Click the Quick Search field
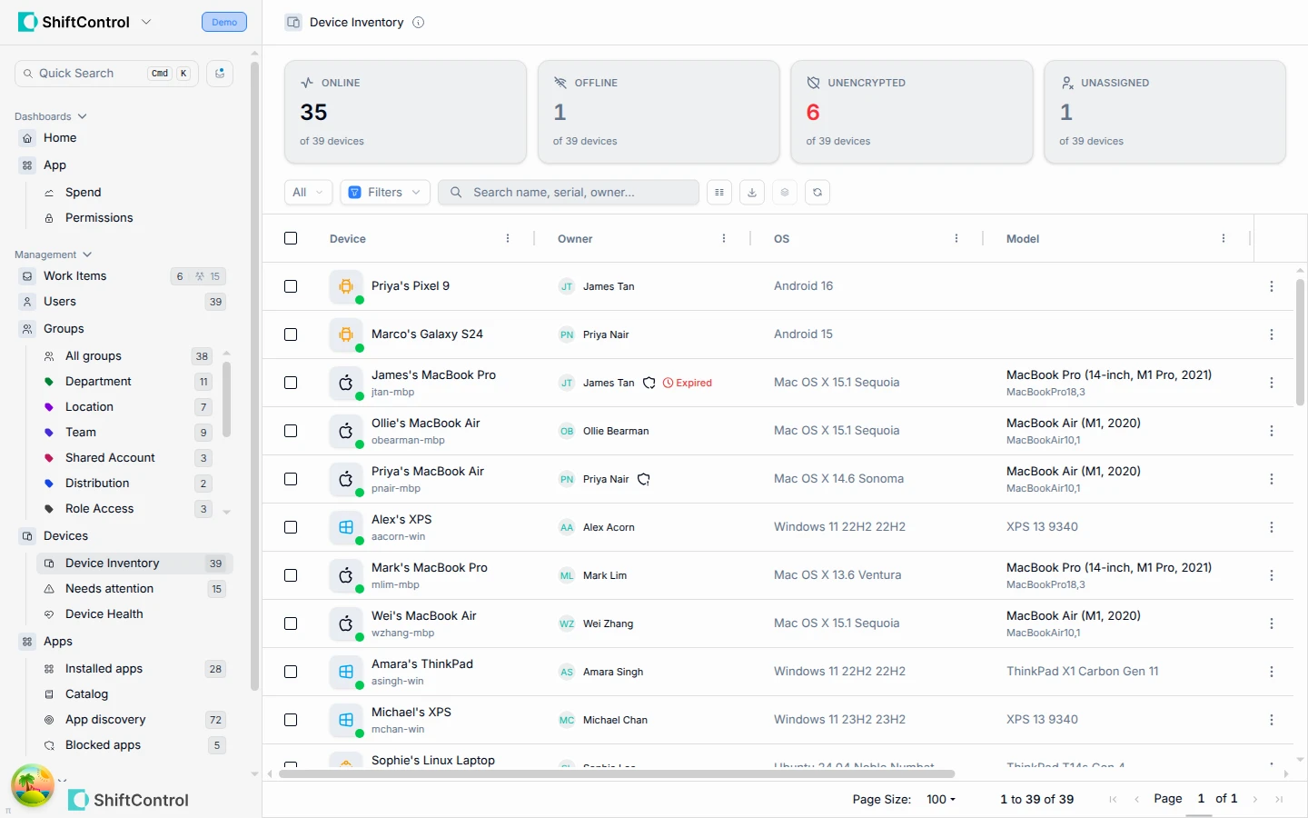 tap(106, 74)
